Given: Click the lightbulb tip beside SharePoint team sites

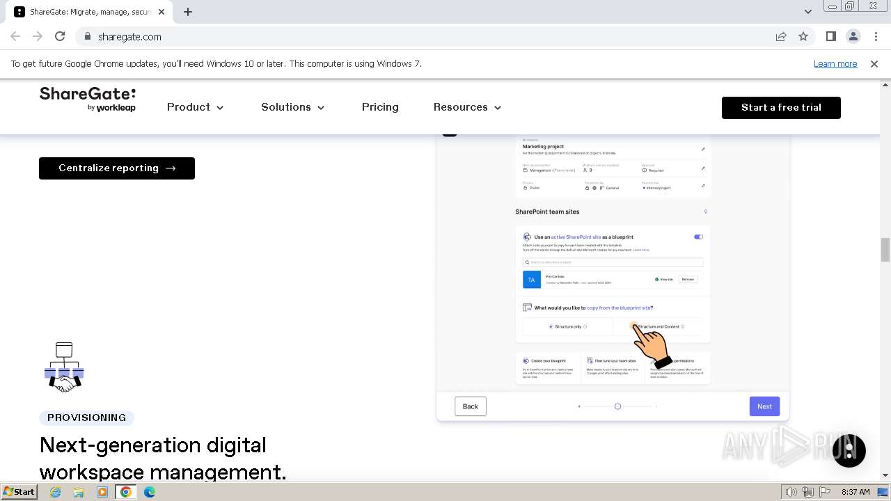Looking at the screenshot, I should (x=705, y=212).
